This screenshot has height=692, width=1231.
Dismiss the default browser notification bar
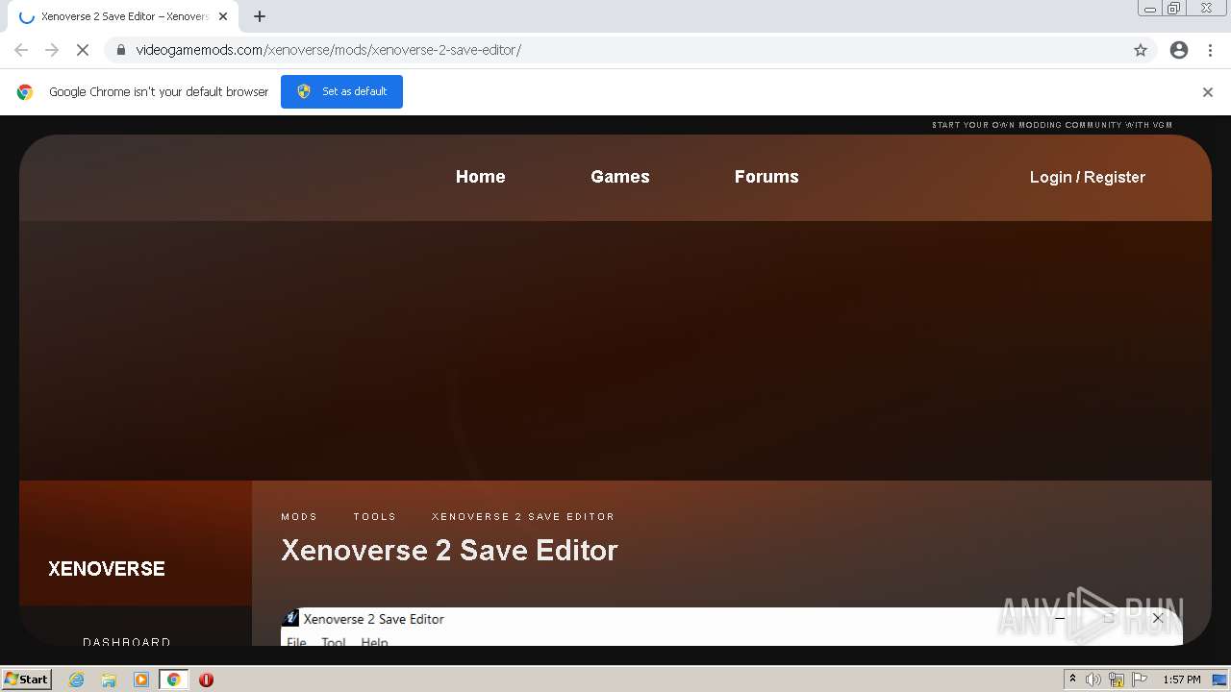1208,92
